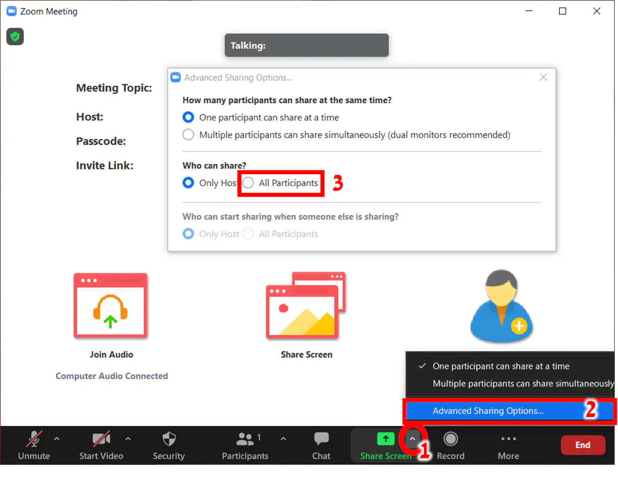Start recording with the Record icon
The image size is (618, 488).
[x=450, y=439]
